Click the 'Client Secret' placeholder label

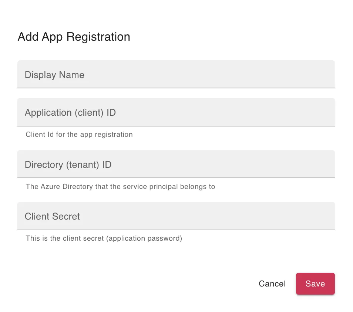coord(52,216)
